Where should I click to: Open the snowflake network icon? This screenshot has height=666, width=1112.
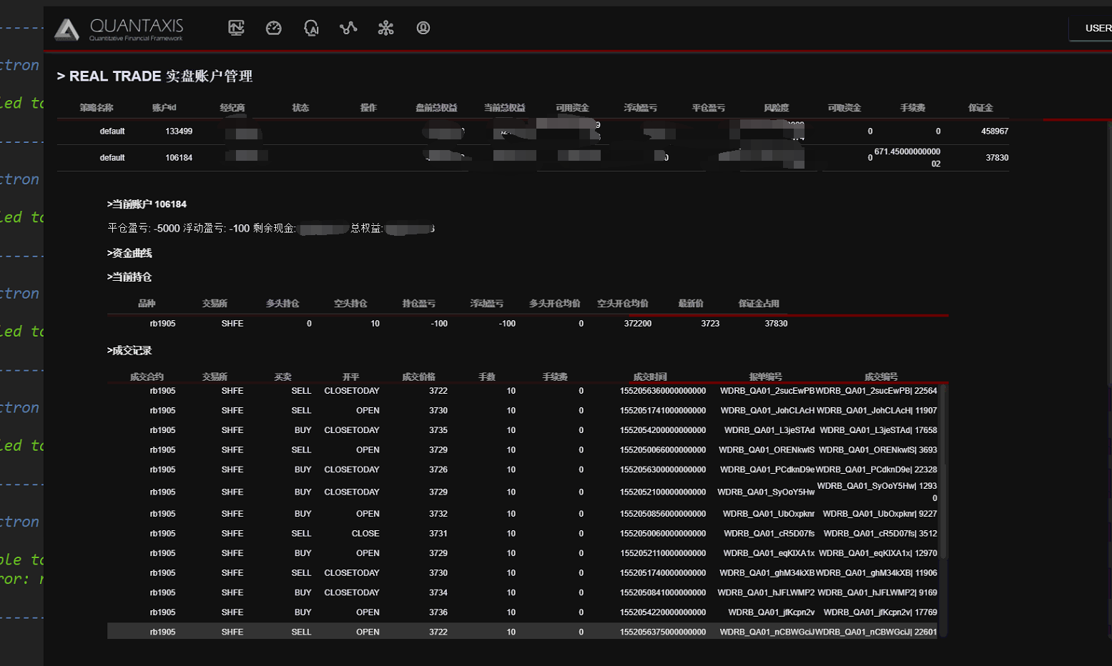pyautogui.click(x=386, y=28)
